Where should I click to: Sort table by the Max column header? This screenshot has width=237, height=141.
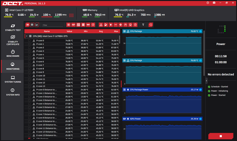[116, 31]
